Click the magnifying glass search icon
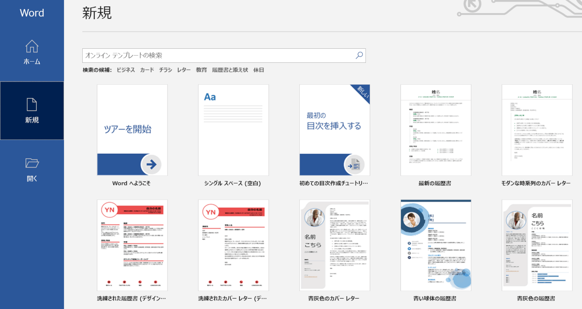This screenshot has height=309, width=582. (359, 56)
